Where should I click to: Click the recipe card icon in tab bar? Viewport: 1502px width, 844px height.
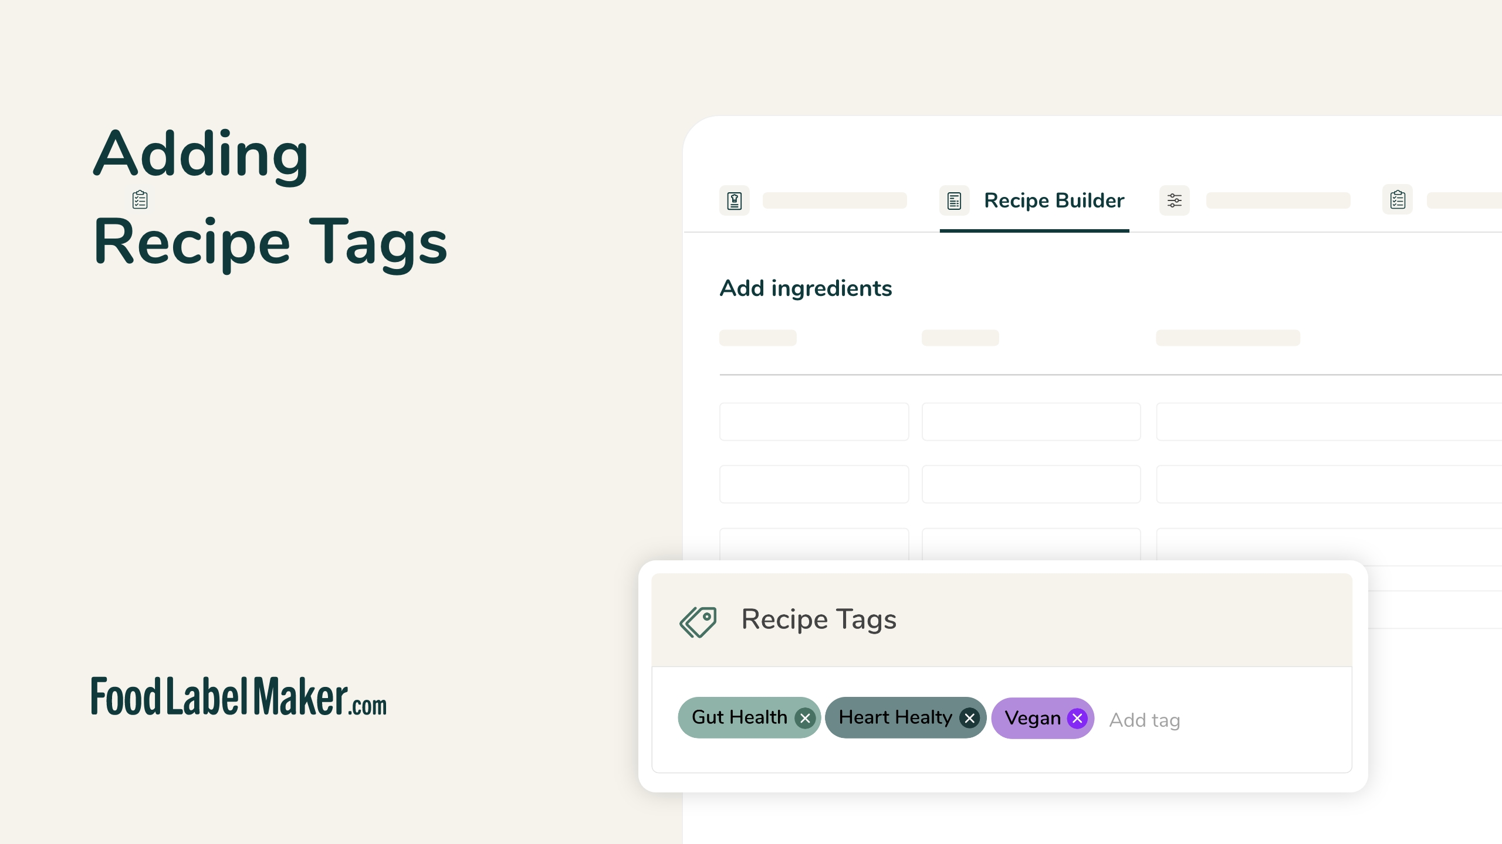click(734, 200)
